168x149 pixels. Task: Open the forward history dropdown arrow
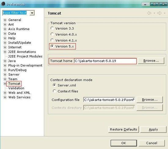click(x=165, y=13)
